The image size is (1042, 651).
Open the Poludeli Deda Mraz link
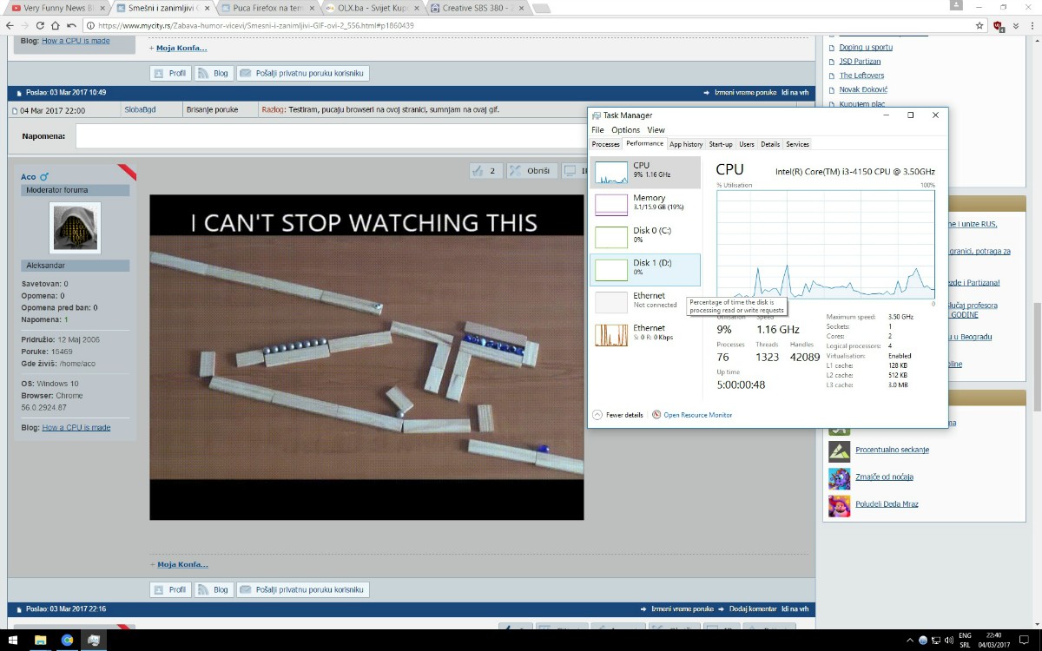887,504
